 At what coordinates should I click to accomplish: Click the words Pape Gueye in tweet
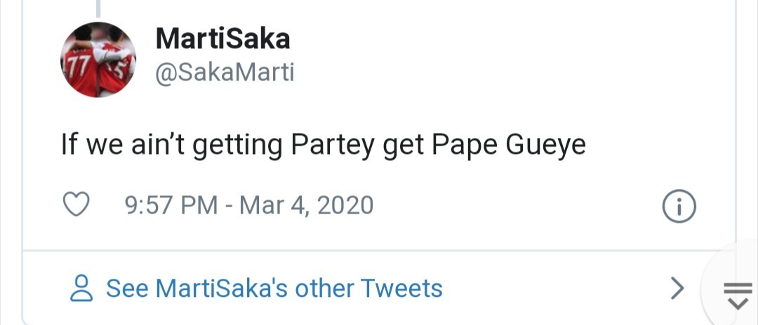pos(509,145)
